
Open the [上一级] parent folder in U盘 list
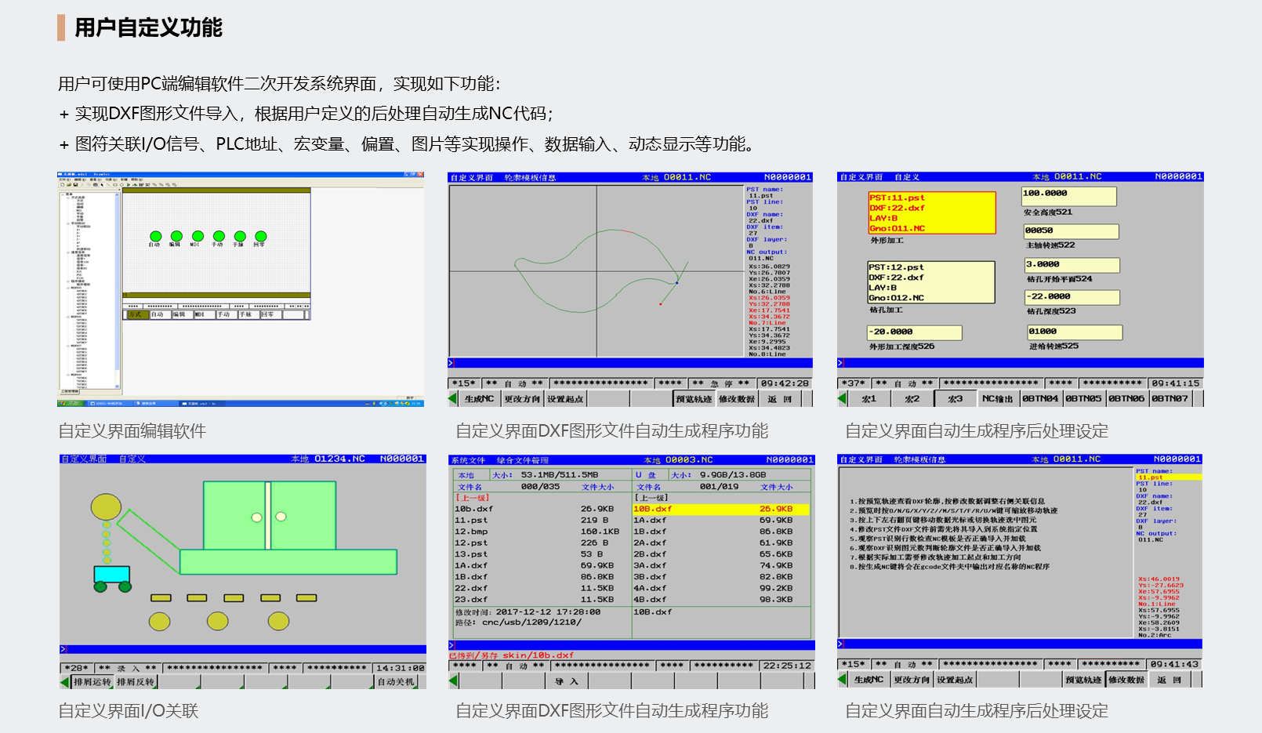coord(650,498)
